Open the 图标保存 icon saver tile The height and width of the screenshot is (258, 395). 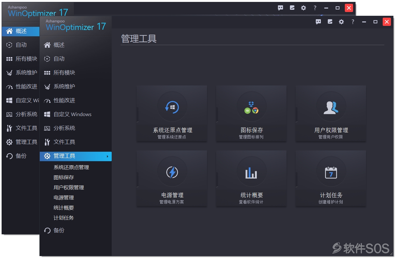click(251, 113)
